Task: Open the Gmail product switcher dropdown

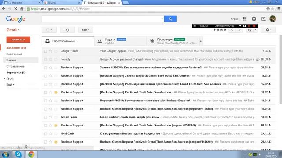Action: (x=13, y=30)
